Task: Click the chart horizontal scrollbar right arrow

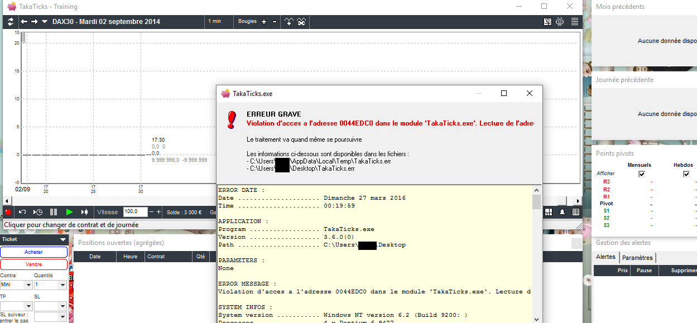Action: pyautogui.click(x=578, y=201)
